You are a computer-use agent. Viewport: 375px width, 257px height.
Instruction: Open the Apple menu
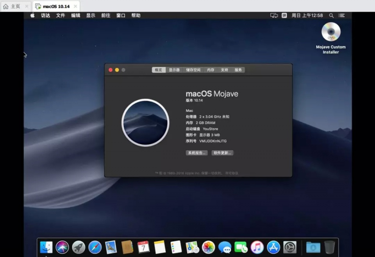[x=32, y=16]
